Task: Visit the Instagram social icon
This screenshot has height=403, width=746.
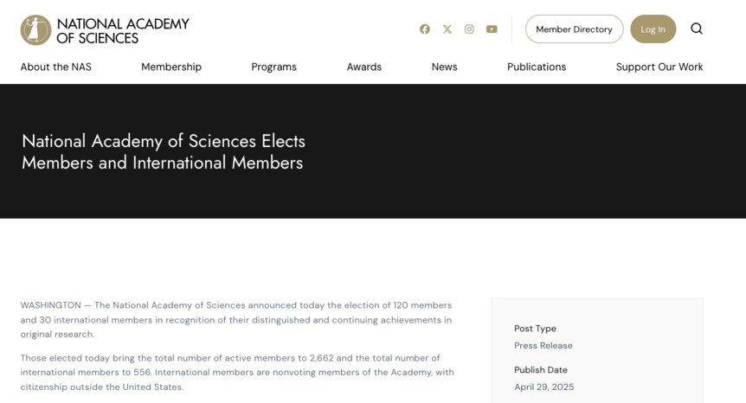Action: click(x=469, y=29)
